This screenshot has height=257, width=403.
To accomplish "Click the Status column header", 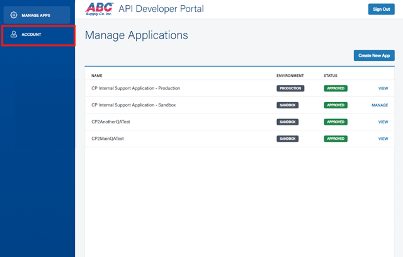I will tap(331, 76).
